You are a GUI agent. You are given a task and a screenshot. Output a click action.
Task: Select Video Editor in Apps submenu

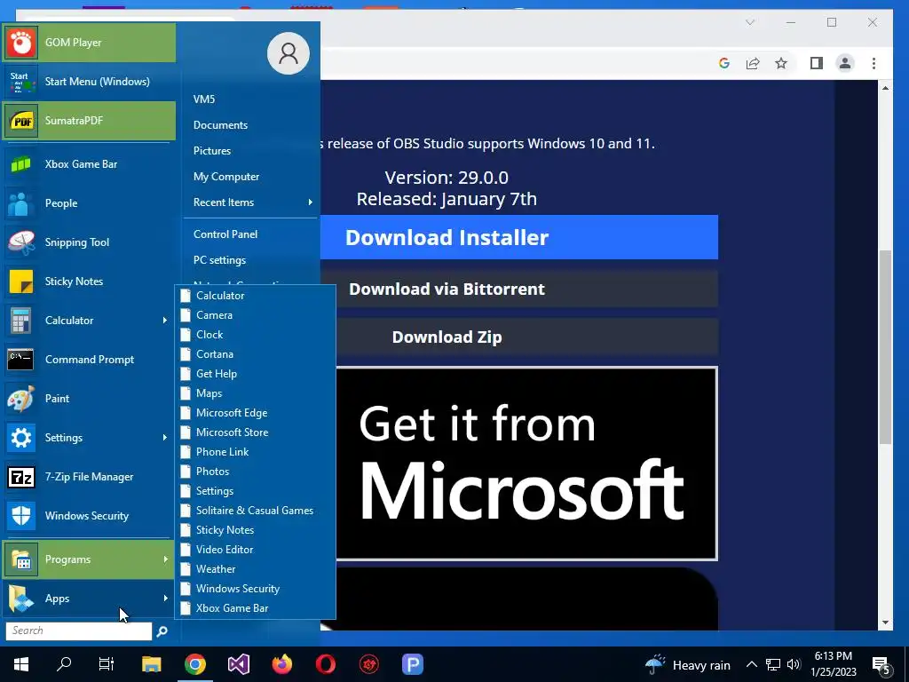(255, 549)
